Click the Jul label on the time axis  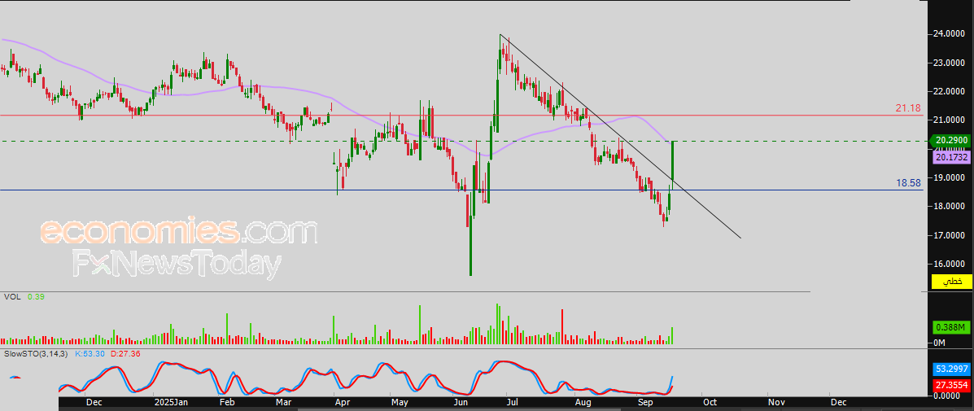pos(513,402)
